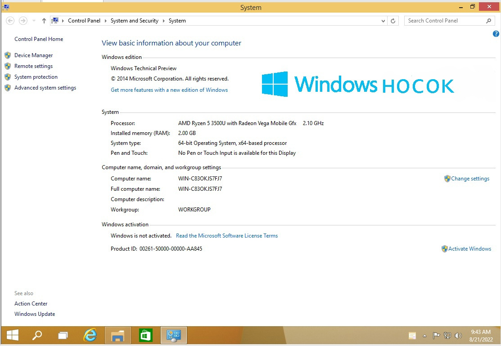Click shield icon beside System protection
Screen dimensions: 501x346
pyautogui.click(x=8, y=77)
